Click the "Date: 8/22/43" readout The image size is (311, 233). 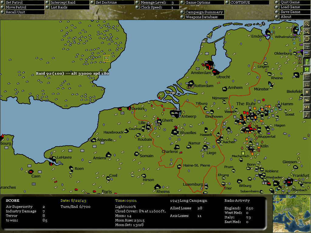point(73,201)
